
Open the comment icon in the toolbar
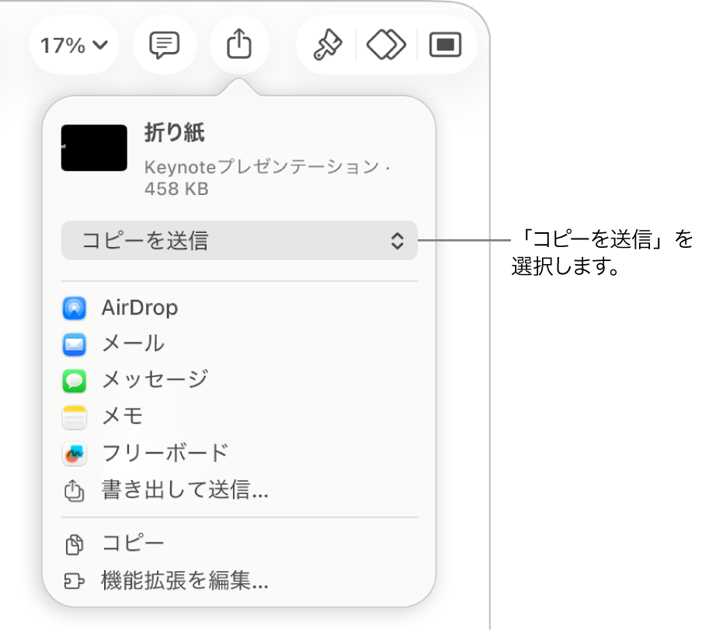(x=164, y=44)
